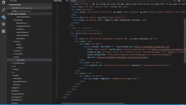Close the main.html tab
This screenshot has height=105, width=186.
[x=67, y=1]
